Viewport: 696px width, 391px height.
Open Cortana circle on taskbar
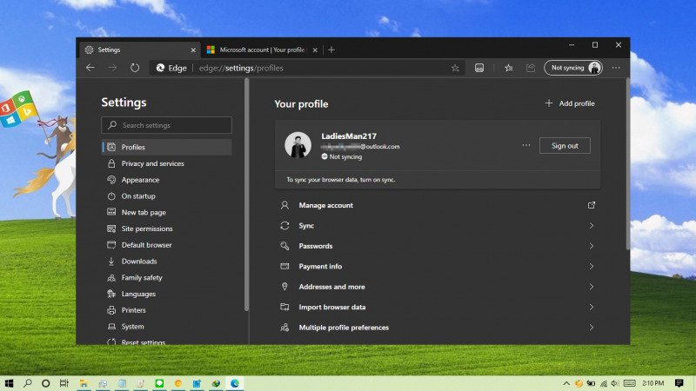[x=46, y=383]
